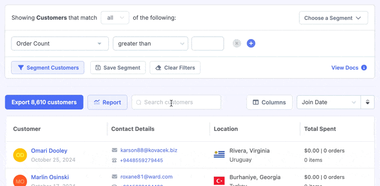Open the 'all' match dropdown
Screen dimensions: 380x186
[115, 18]
